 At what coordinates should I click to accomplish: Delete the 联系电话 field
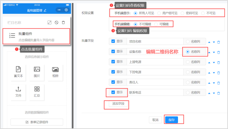pyautogui.click(x=219, y=93)
